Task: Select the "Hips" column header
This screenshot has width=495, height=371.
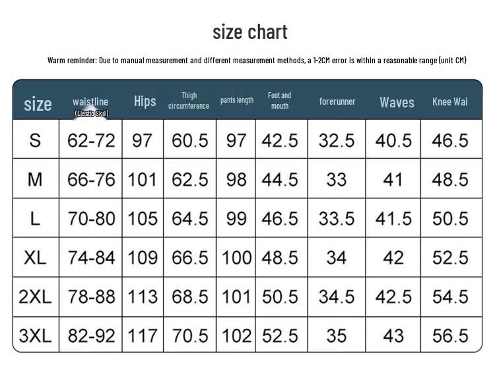Action: (x=145, y=101)
